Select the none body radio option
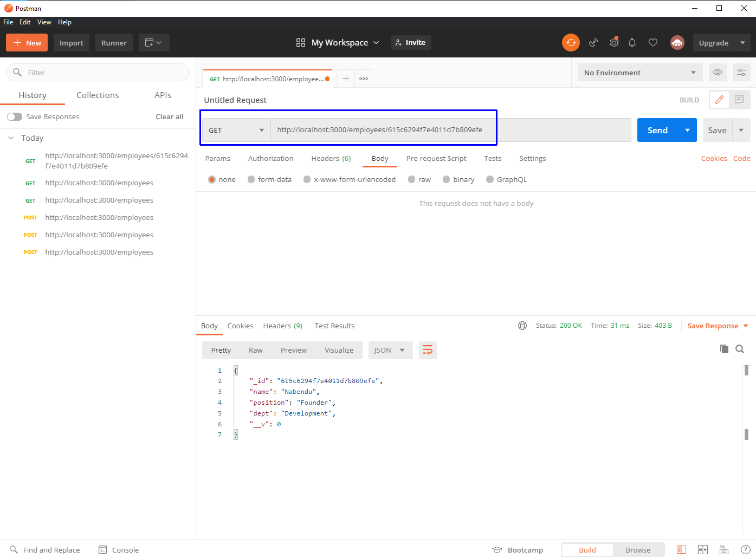 click(x=212, y=180)
